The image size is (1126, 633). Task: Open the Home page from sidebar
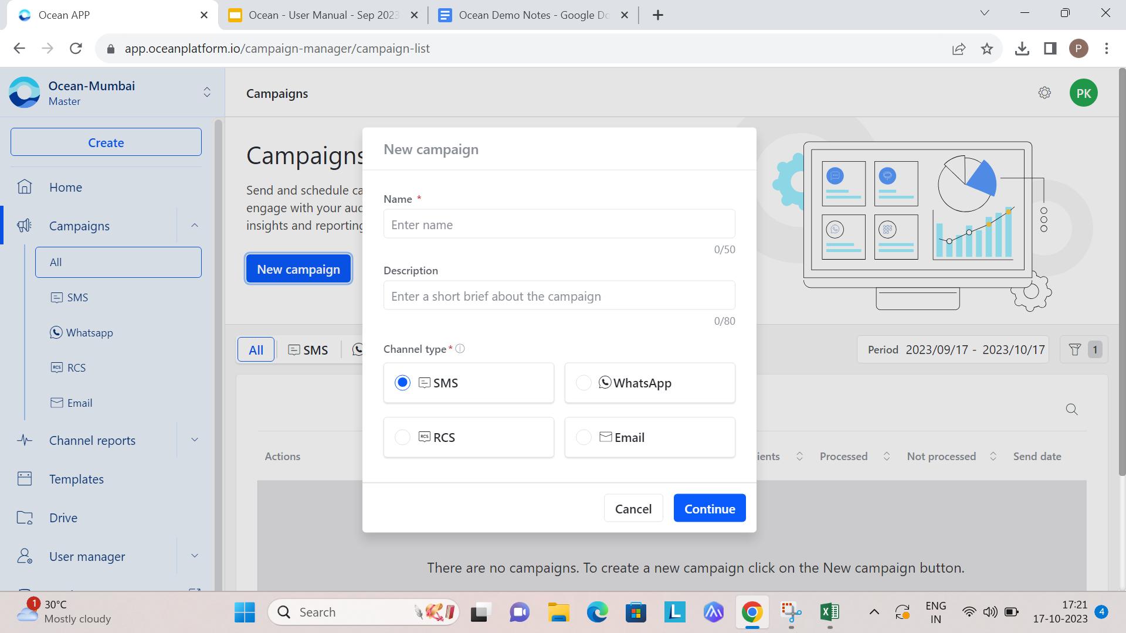66,187
